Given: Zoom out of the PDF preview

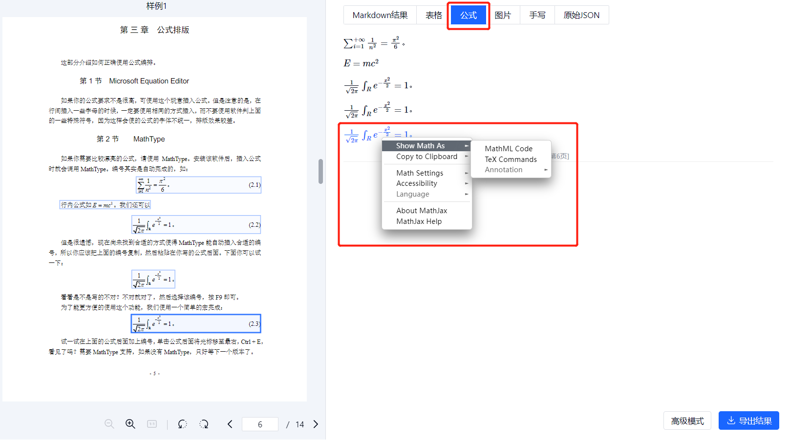Looking at the screenshot, I should [x=108, y=424].
